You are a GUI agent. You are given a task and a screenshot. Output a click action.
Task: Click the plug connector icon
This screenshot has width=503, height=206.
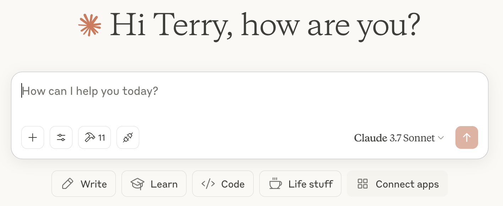click(128, 137)
